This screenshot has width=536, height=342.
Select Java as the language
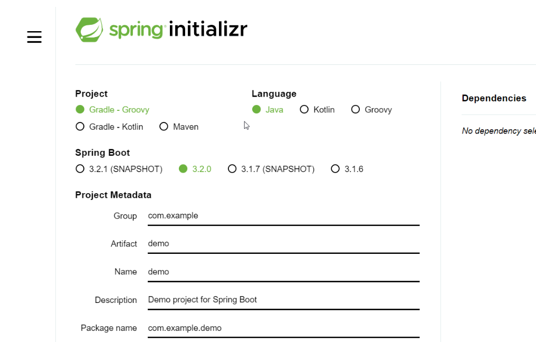[x=267, y=109]
